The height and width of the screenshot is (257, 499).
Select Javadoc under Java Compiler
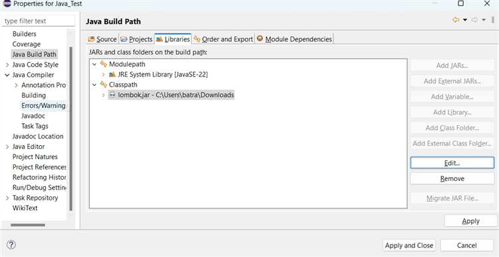tap(33, 116)
